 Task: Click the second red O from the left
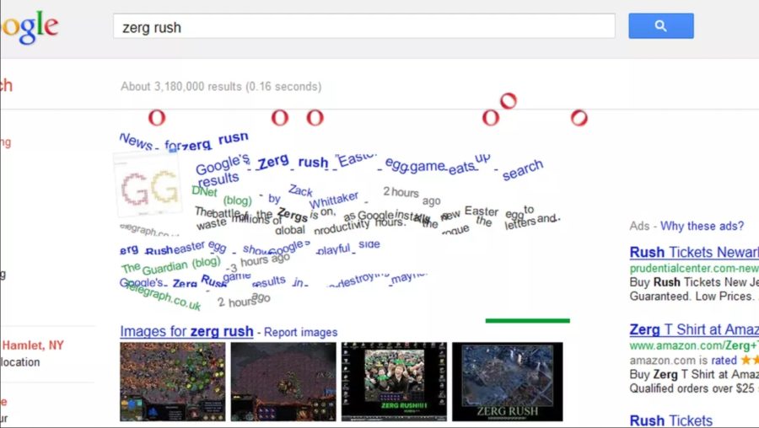click(x=280, y=118)
